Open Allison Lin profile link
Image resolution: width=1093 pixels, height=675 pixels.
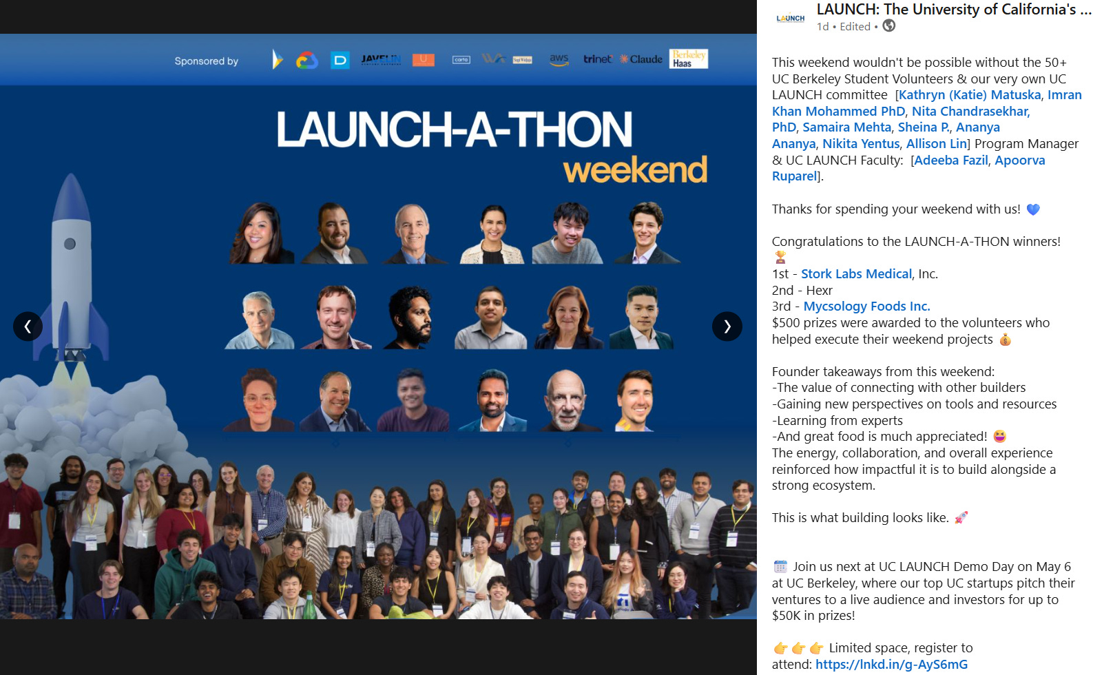937,144
